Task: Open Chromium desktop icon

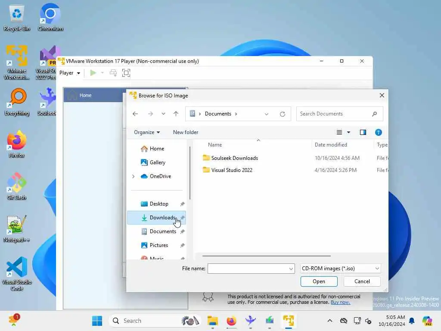Action: [x=50, y=17]
